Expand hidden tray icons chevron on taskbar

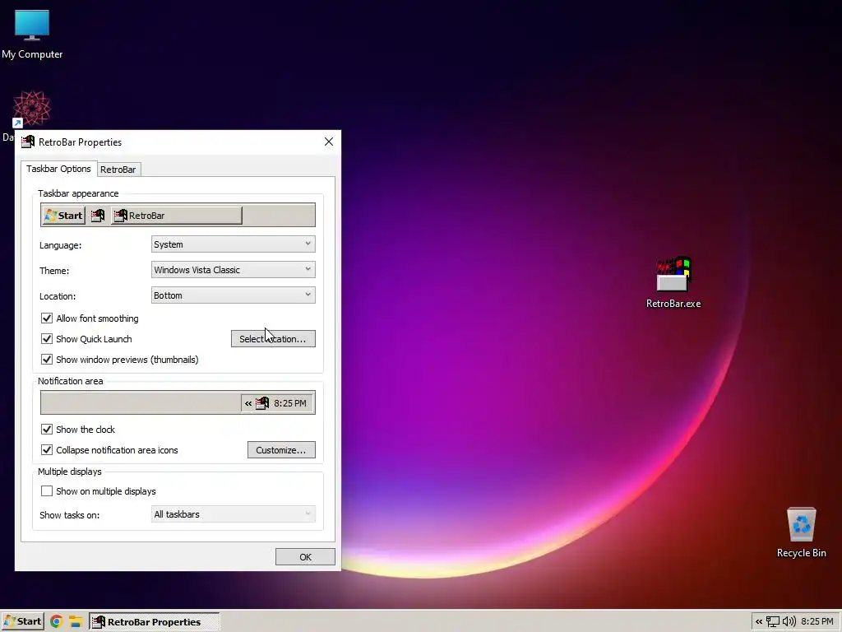pos(759,622)
